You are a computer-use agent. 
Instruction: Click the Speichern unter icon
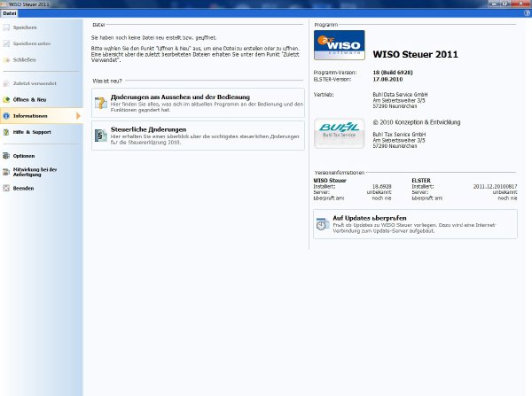tap(6, 43)
